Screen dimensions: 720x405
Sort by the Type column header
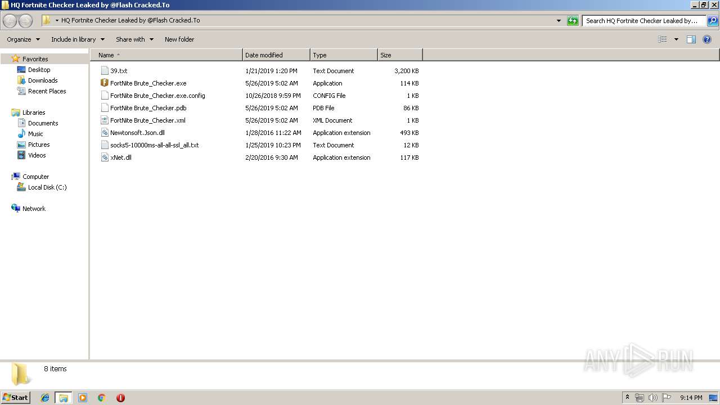point(344,55)
